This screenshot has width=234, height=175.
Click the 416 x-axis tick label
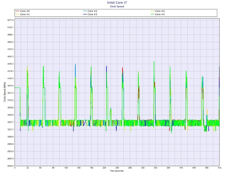pyautogui.click(x=181, y=168)
